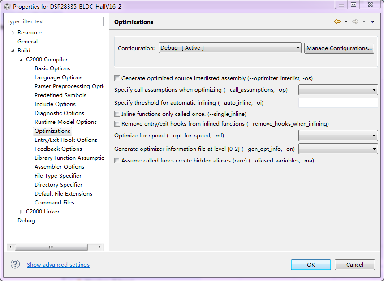
Task: Open the Show advanced settings link
Action: [58, 264]
